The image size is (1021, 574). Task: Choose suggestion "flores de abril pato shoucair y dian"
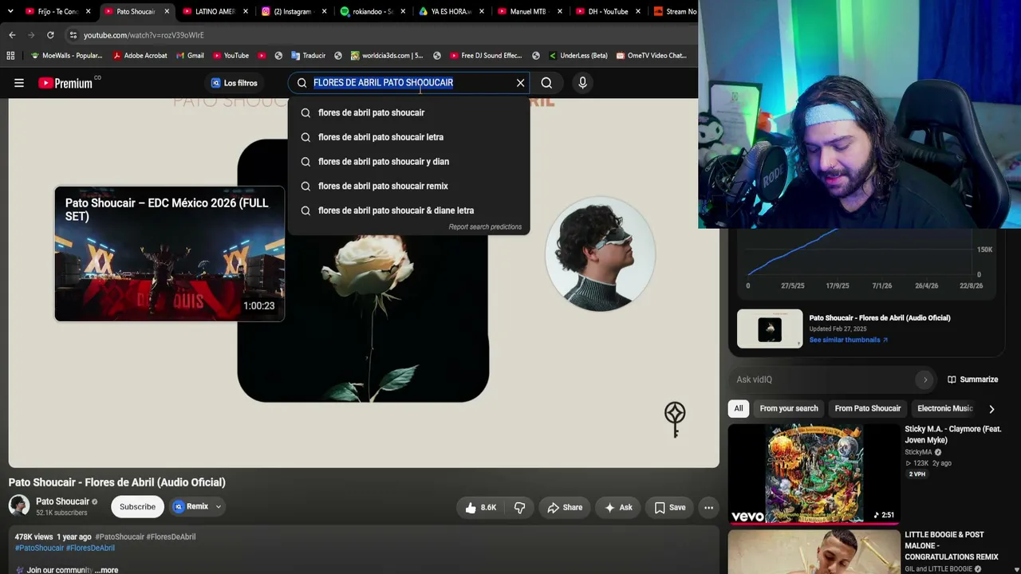pos(408,162)
